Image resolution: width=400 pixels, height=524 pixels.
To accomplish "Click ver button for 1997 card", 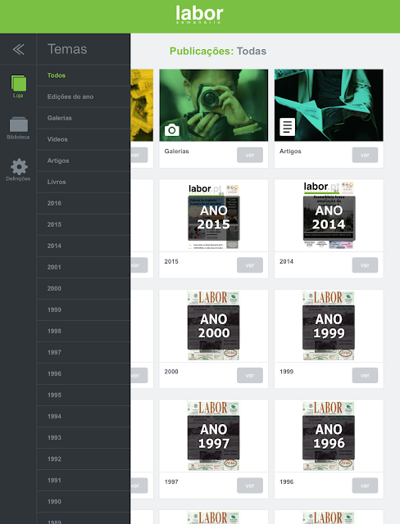I will (250, 486).
